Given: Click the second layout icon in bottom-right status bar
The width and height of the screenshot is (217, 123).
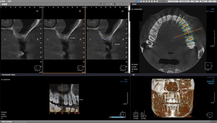Looking at the screenshot, I should click(x=213, y=122).
